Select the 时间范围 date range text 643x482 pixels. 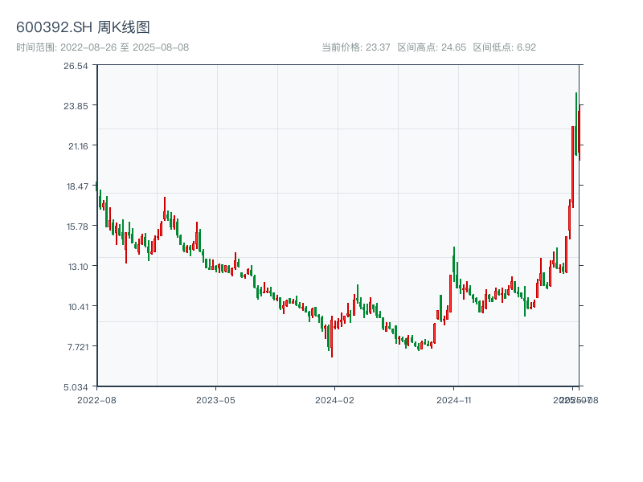pos(102,47)
